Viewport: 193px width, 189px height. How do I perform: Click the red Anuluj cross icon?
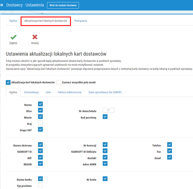tap(35, 37)
